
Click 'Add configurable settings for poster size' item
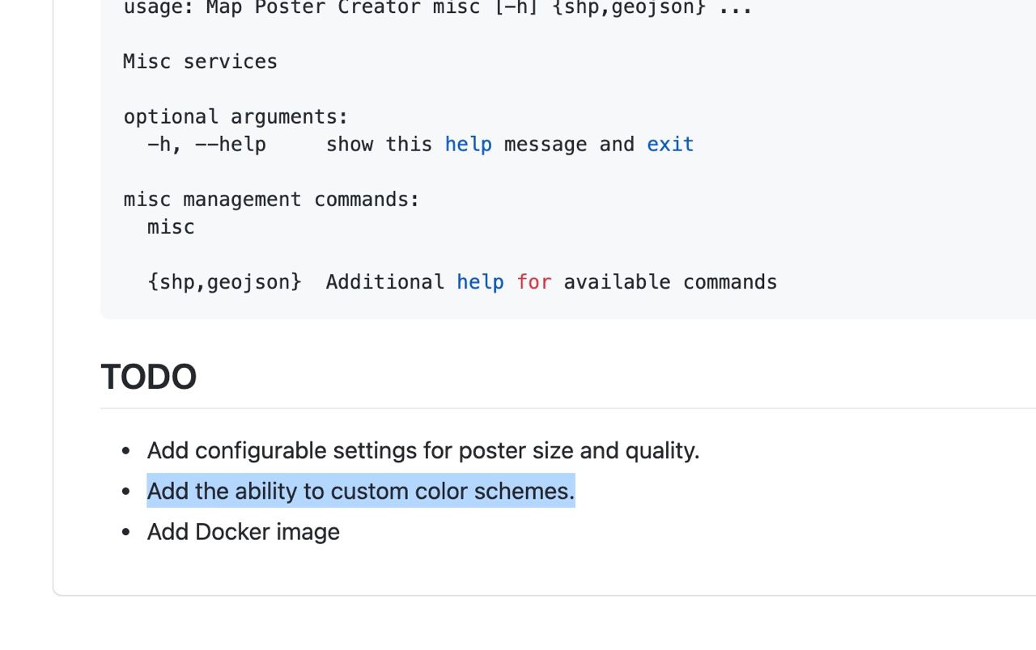pos(423,450)
